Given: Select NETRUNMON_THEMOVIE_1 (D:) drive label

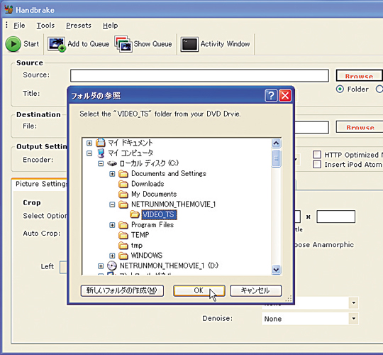Looking at the screenshot, I should [x=169, y=266].
